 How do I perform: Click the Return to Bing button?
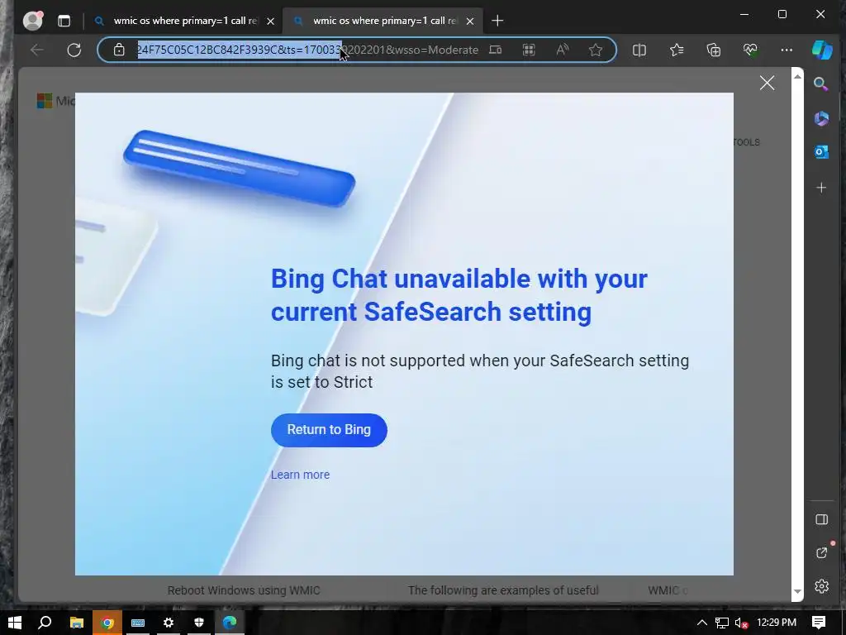(329, 430)
